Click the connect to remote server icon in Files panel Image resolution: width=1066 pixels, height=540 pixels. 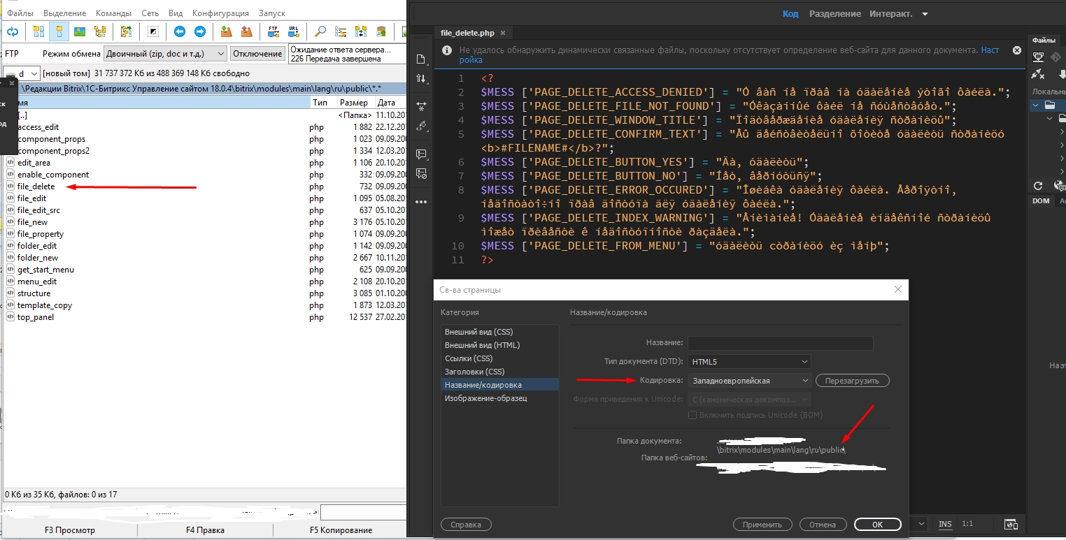[1039, 73]
